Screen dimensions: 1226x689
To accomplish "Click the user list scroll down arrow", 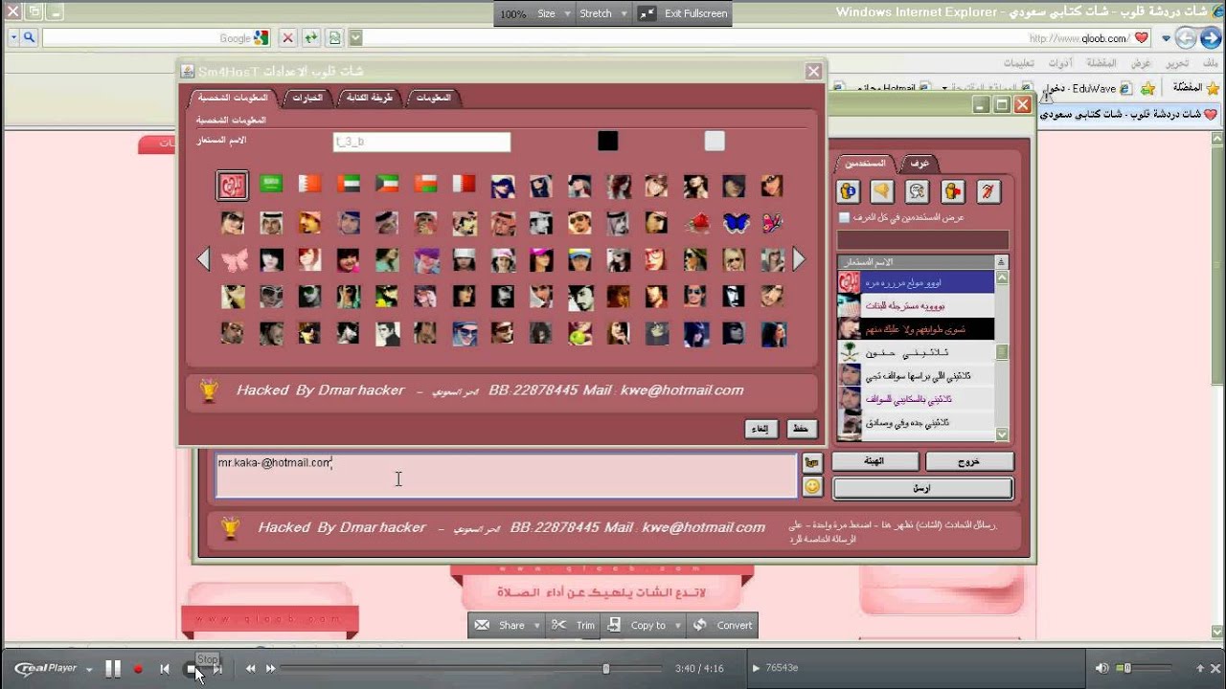I will click(1002, 434).
